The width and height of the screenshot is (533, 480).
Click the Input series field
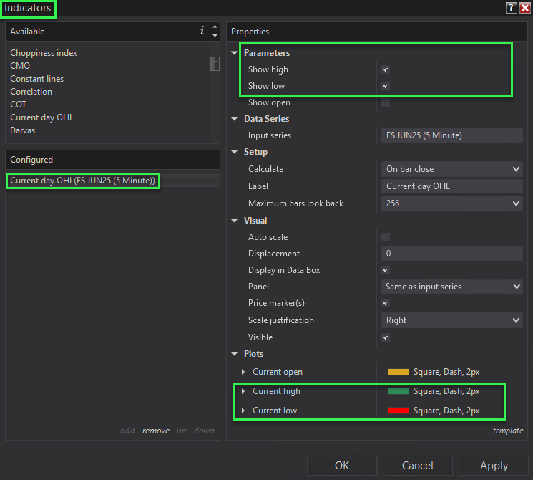[x=451, y=135]
